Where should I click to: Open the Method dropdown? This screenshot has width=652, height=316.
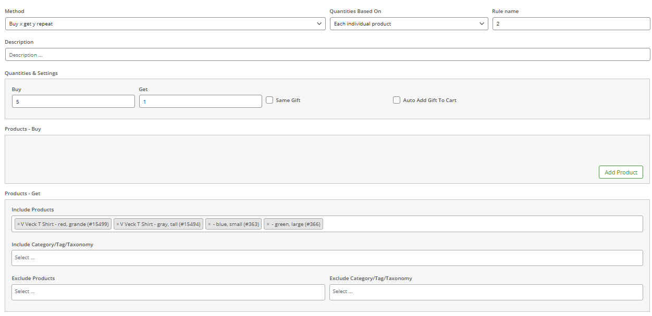click(x=165, y=24)
